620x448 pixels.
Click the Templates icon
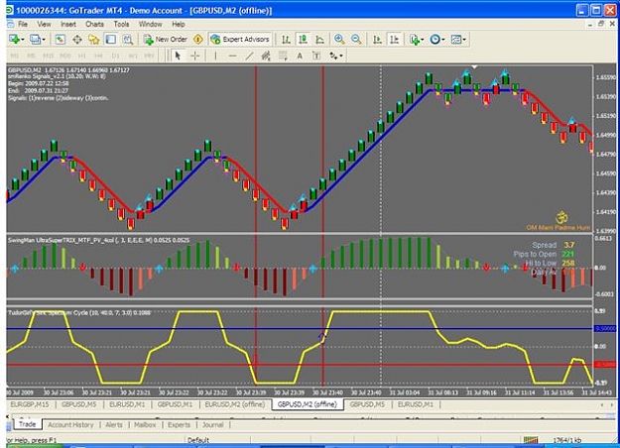point(456,39)
